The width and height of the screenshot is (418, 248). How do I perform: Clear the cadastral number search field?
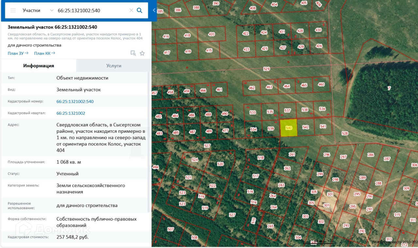click(131, 10)
